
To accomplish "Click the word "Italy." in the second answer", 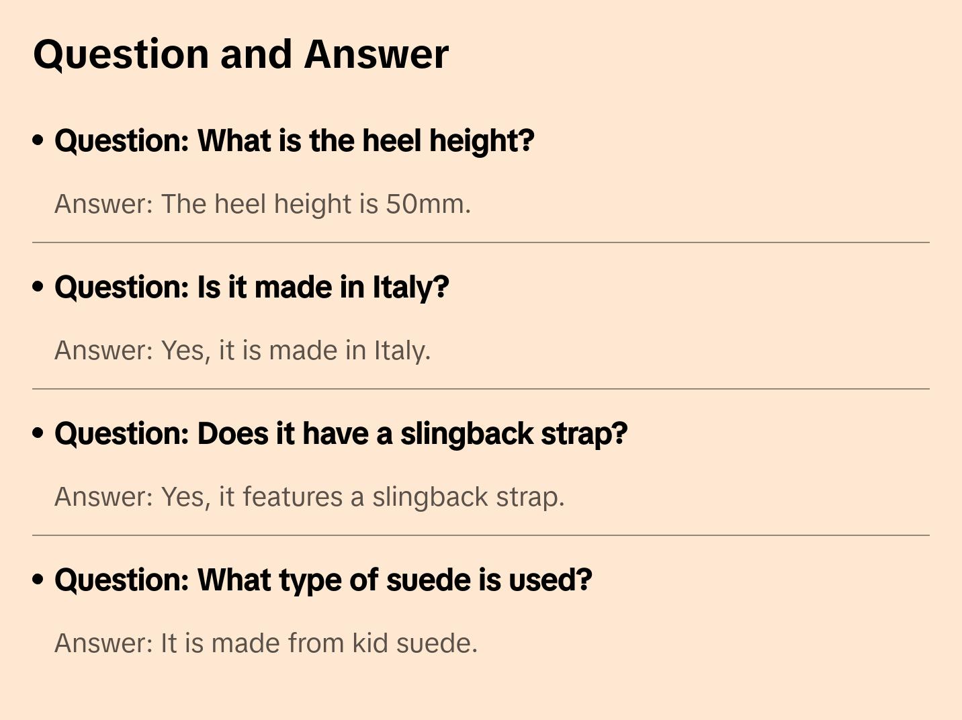I will point(402,351).
